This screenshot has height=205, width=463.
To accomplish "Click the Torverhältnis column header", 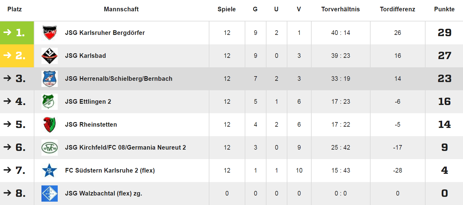I will point(340,9).
